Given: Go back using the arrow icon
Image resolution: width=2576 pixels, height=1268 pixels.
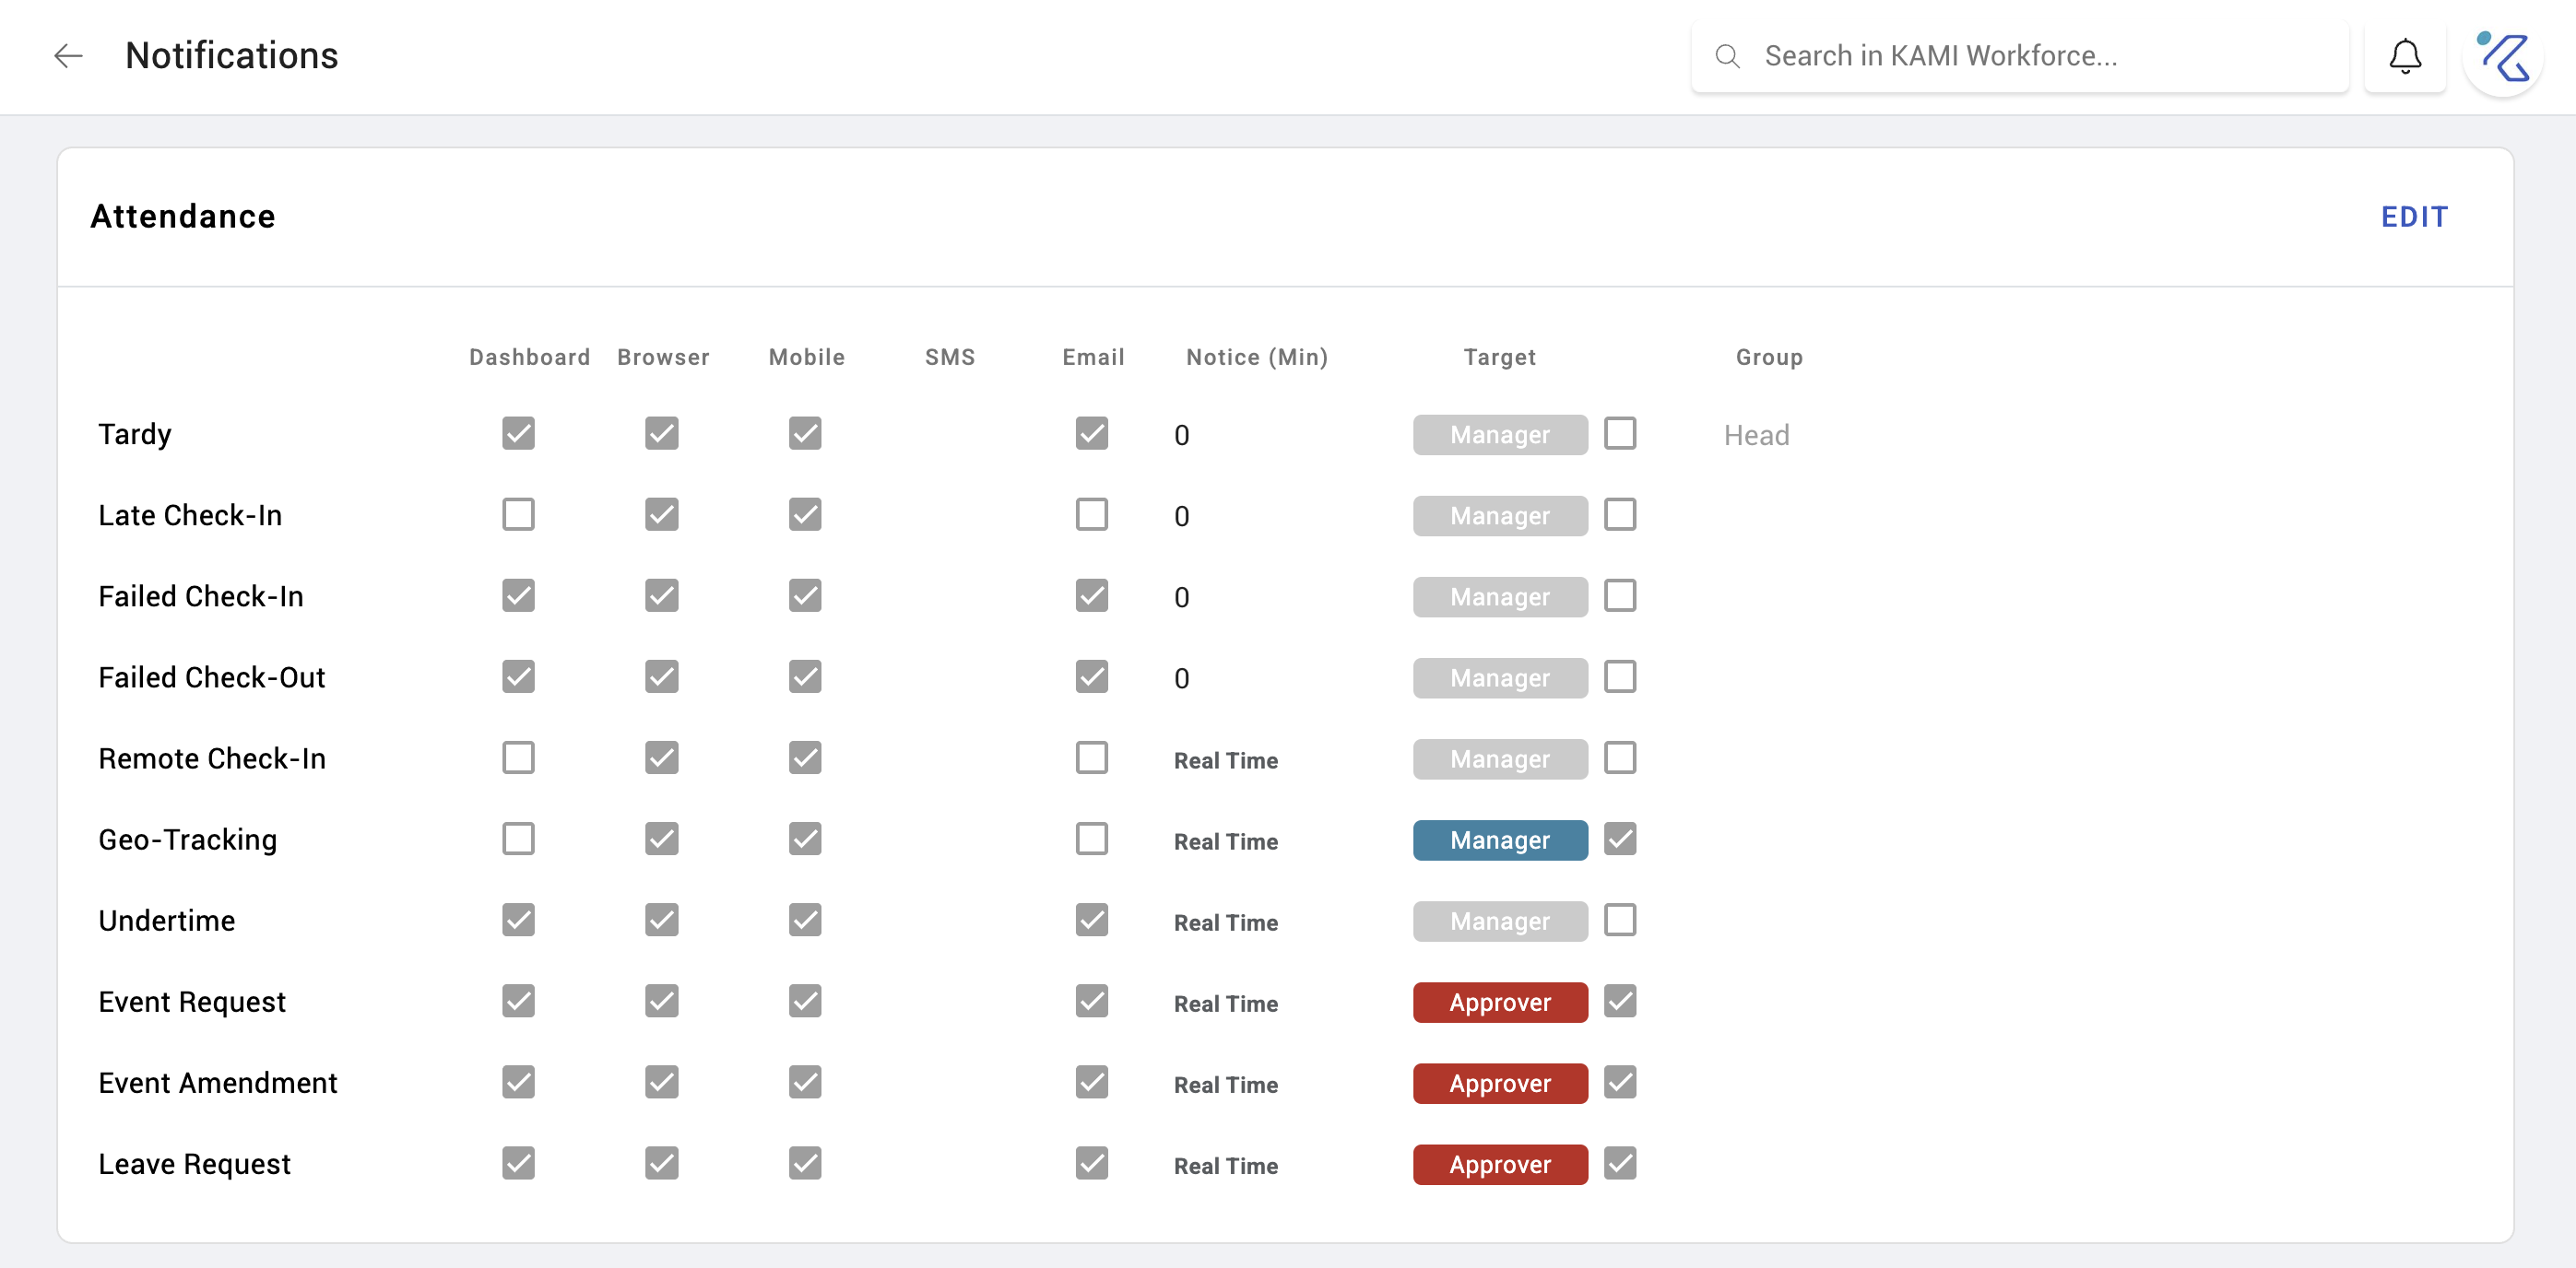Looking at the screenshot, I should [x=68, y=56].
